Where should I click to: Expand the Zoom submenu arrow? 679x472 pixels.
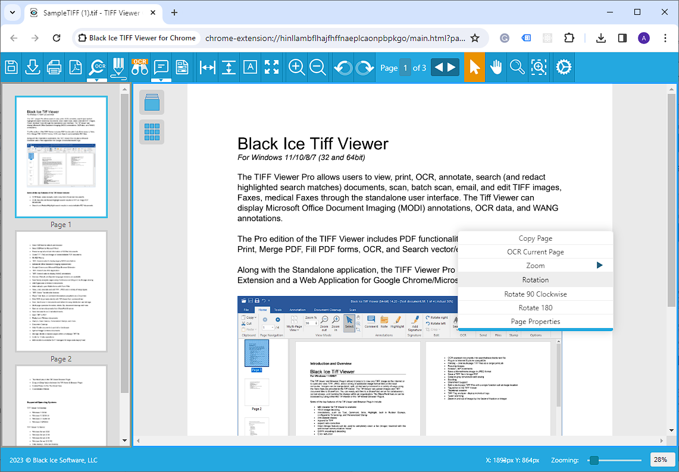coord(599,265)
